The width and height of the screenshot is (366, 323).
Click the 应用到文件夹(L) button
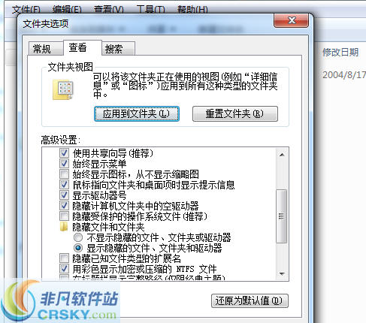point(137,114)
